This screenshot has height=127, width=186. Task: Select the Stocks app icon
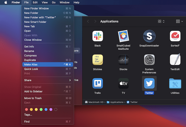click(123, 60)
